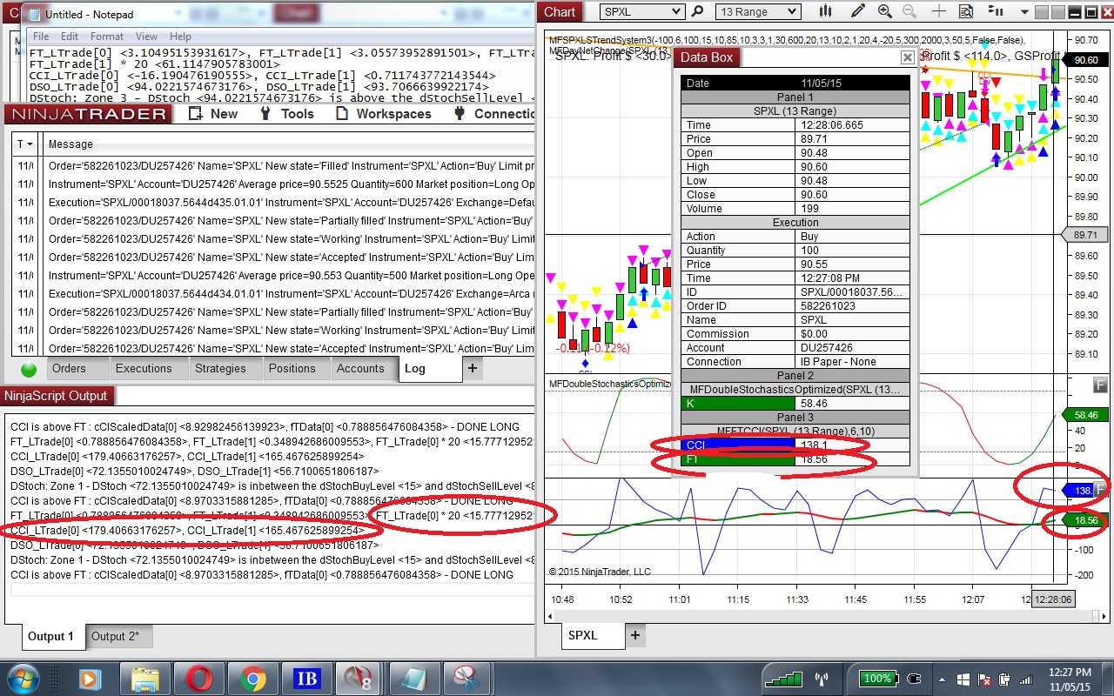Screen dimensions: 1114x696
Task: Open the bar type chart icon
Action: click(x=825, y=11)
